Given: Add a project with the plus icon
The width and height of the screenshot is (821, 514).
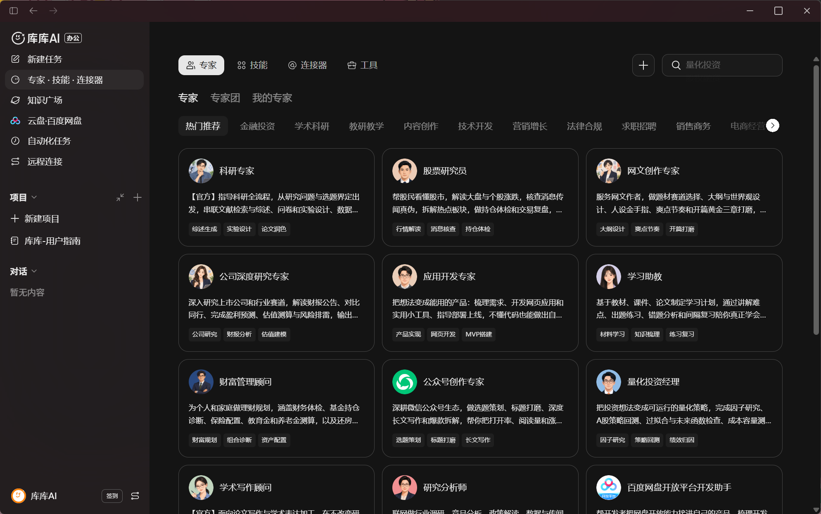Looking at the screenshot, I should click(x=138, y=197).
